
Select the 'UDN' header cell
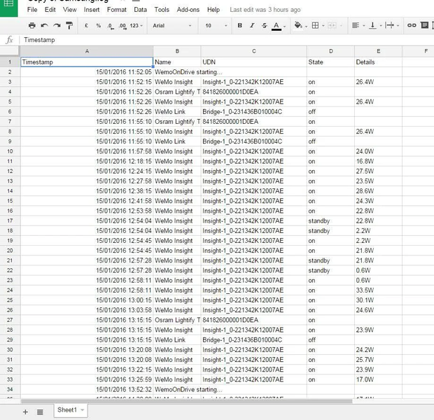coord(254,62)
